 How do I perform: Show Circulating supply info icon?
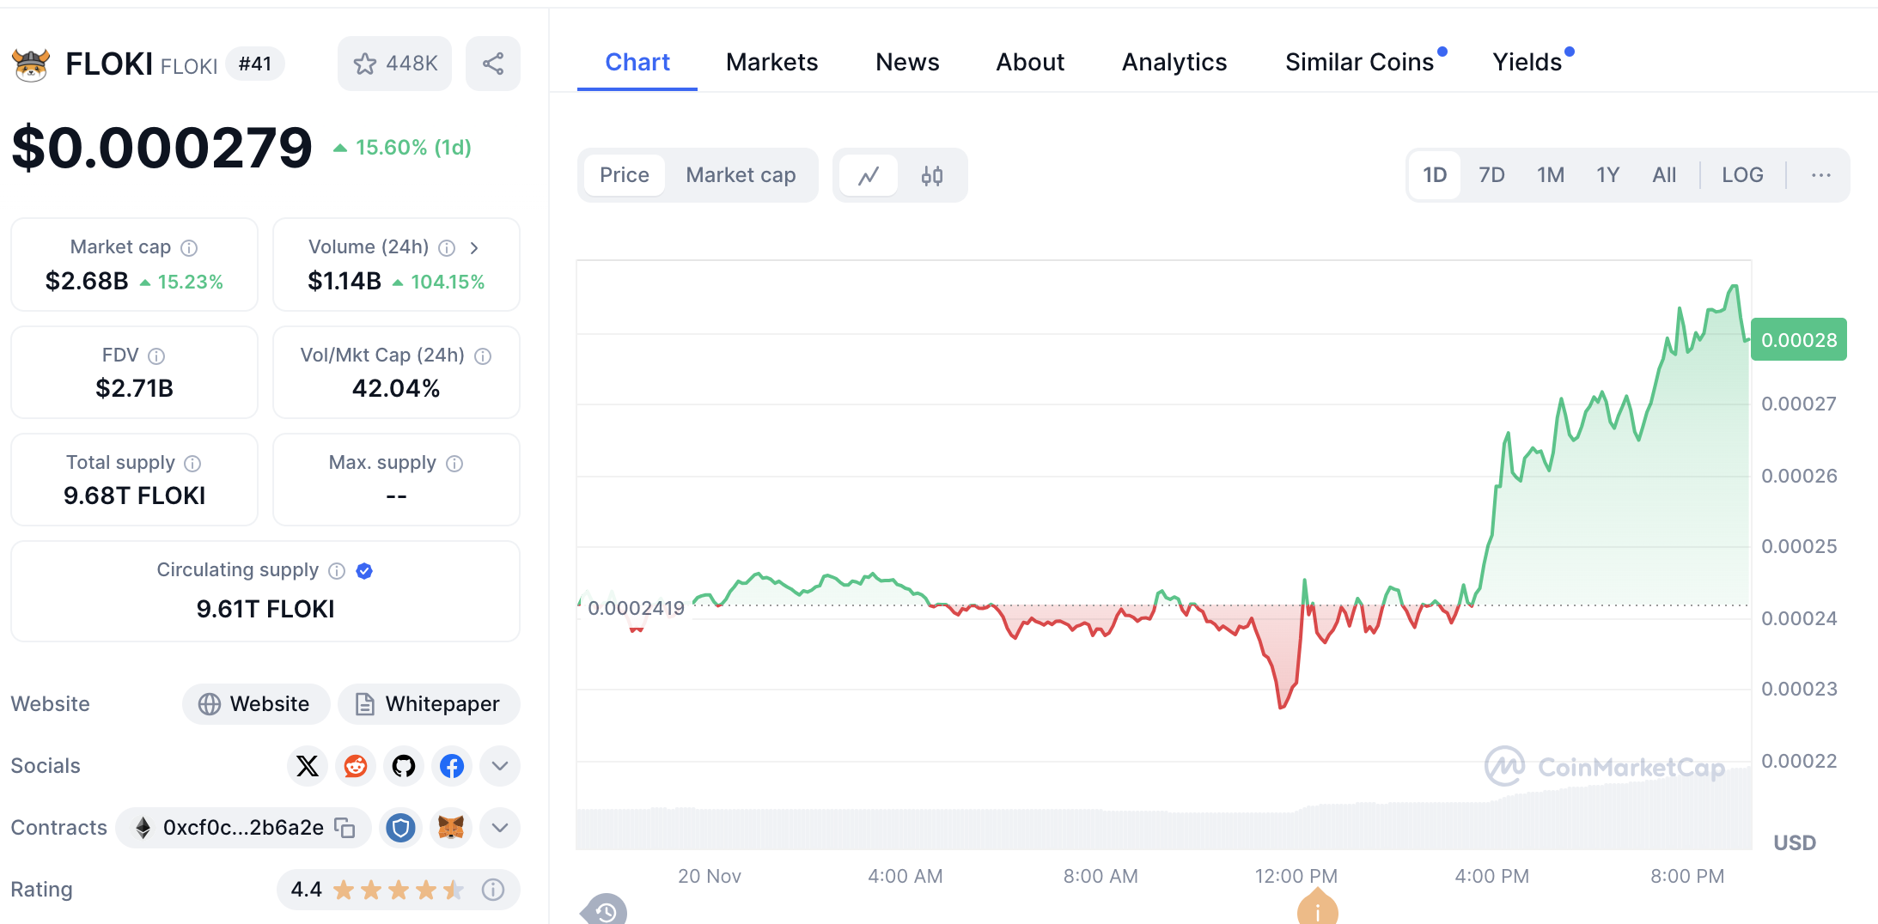pyautogui.click(x=337, y=571)
